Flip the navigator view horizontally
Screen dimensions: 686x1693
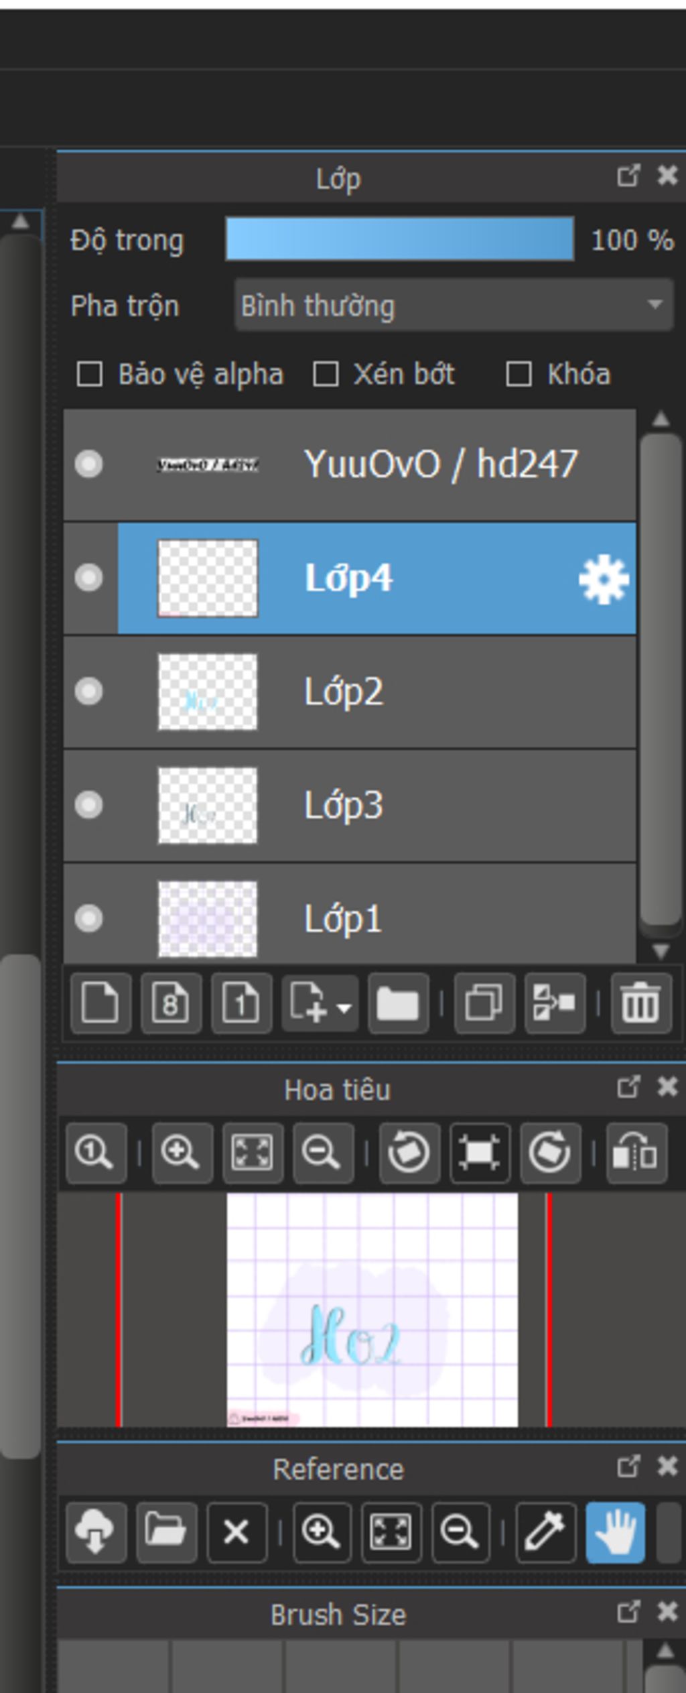coord(636,1153)
